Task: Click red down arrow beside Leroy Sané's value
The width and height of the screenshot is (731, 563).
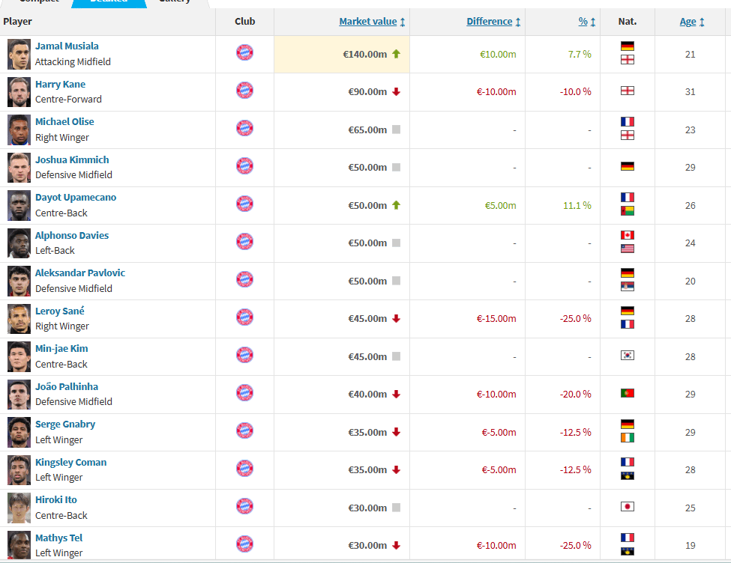Action: [396, 318]
